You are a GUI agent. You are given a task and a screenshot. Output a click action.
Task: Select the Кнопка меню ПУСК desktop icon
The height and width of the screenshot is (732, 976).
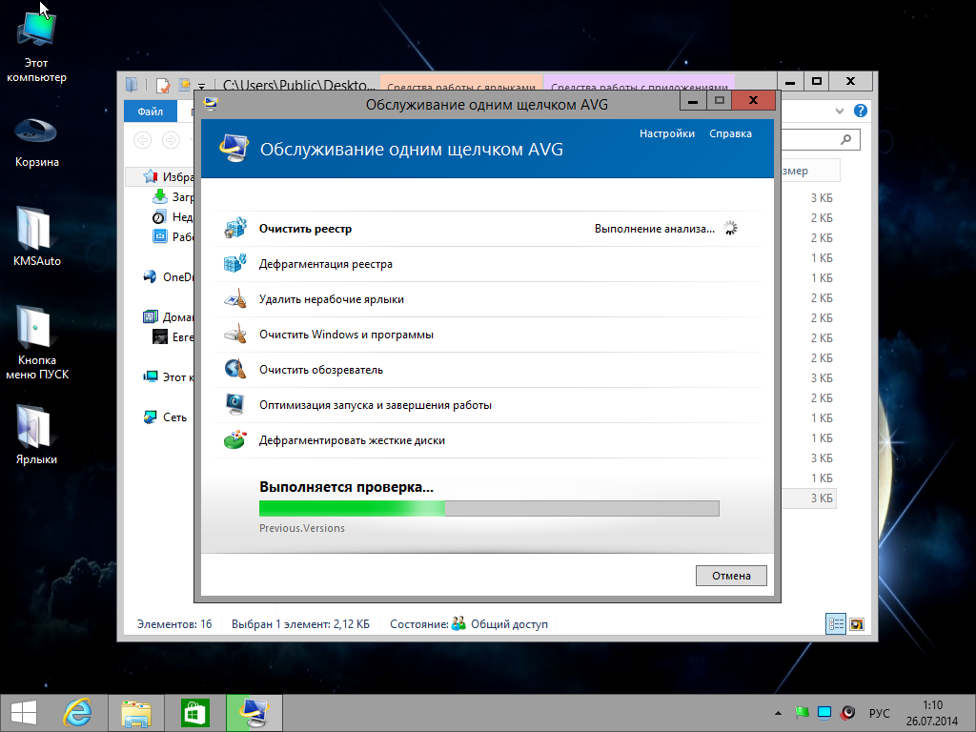36,342
